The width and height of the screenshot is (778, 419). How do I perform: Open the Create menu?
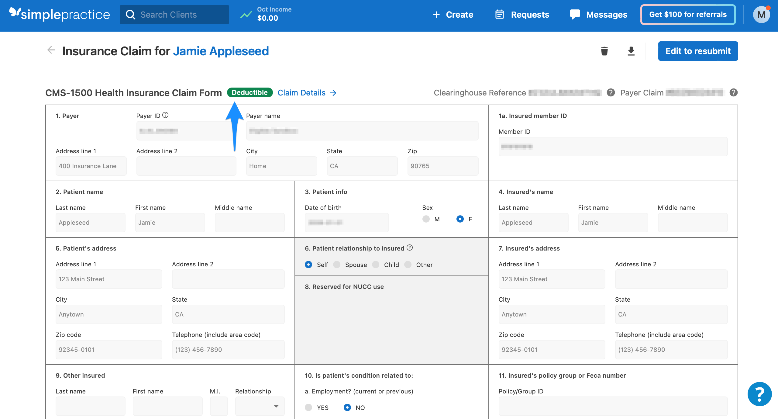pyautogui.click(x=453, y=15)
